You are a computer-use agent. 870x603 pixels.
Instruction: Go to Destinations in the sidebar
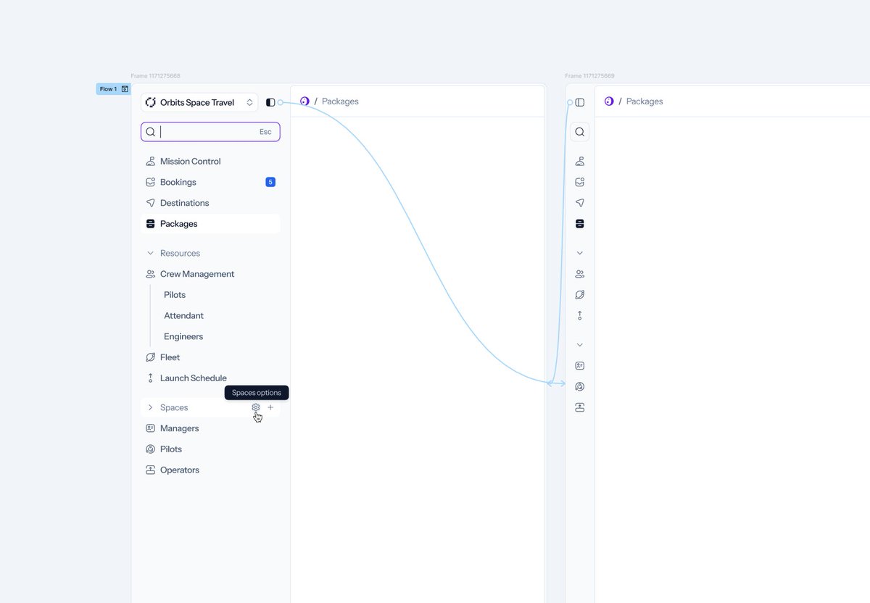(210, 203)
